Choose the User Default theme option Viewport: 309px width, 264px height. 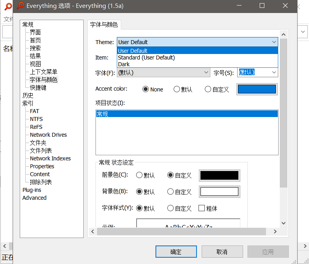[197, 51]
